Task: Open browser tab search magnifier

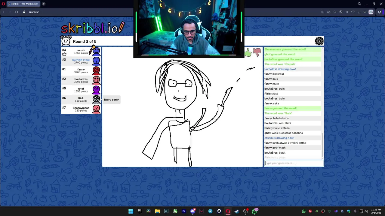Action: click(359, 4)
